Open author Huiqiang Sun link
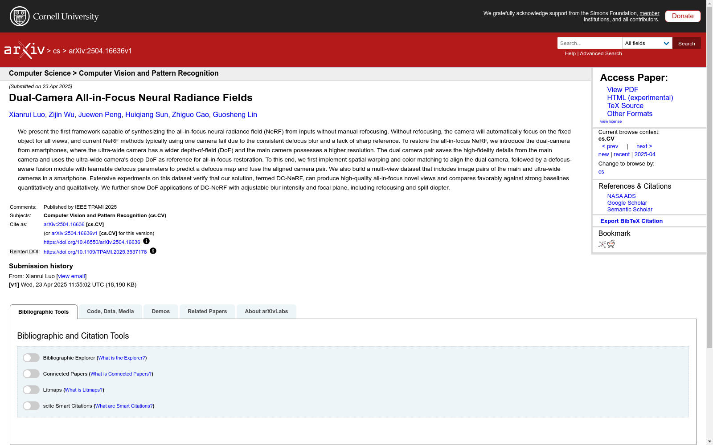 147,115
